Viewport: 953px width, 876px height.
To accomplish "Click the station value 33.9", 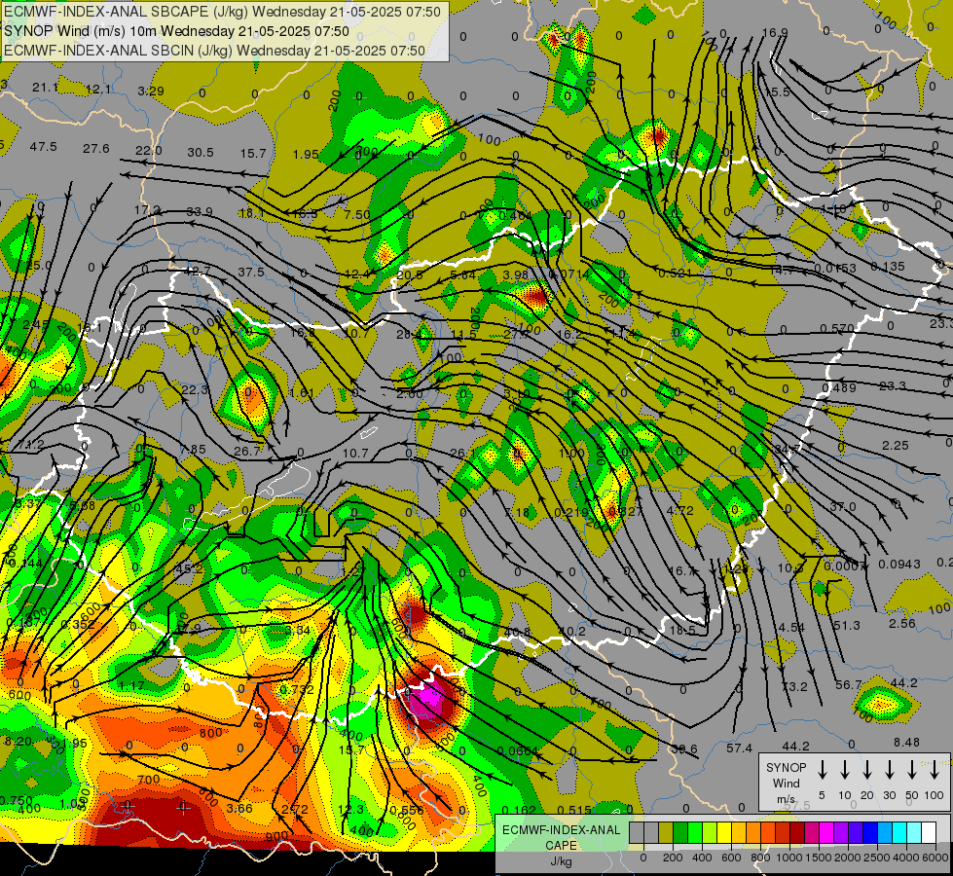I will point(200,211).
